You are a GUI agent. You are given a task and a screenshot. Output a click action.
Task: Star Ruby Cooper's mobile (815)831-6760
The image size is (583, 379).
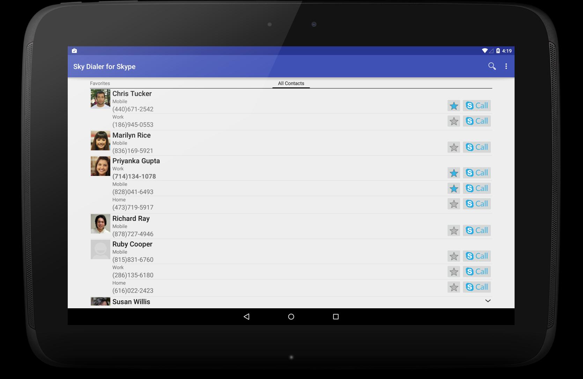coord(454,256)
